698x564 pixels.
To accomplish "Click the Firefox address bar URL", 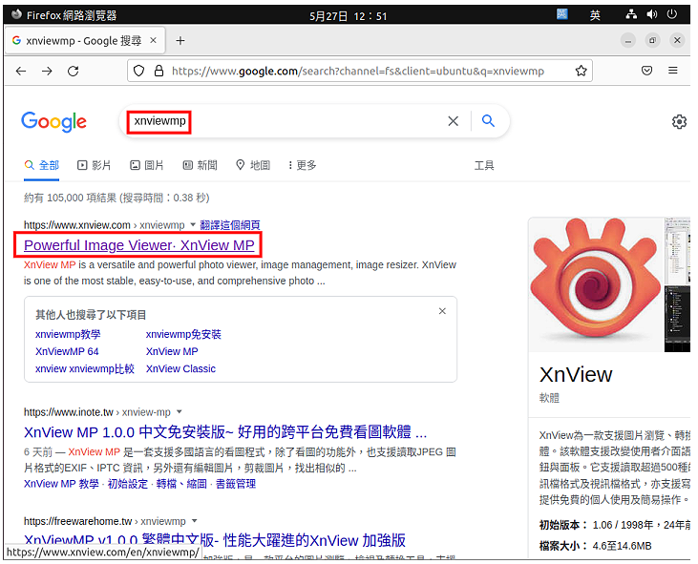I will [x=358, y=72].
